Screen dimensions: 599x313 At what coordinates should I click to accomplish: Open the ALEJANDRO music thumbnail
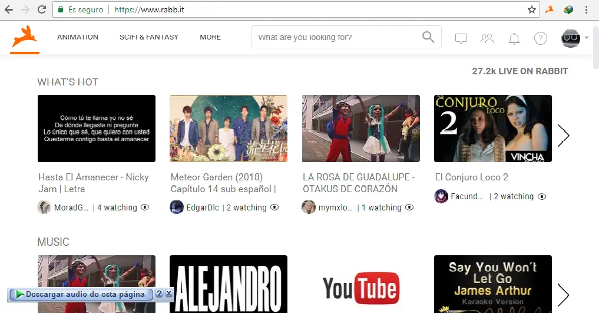coord(229,284)
